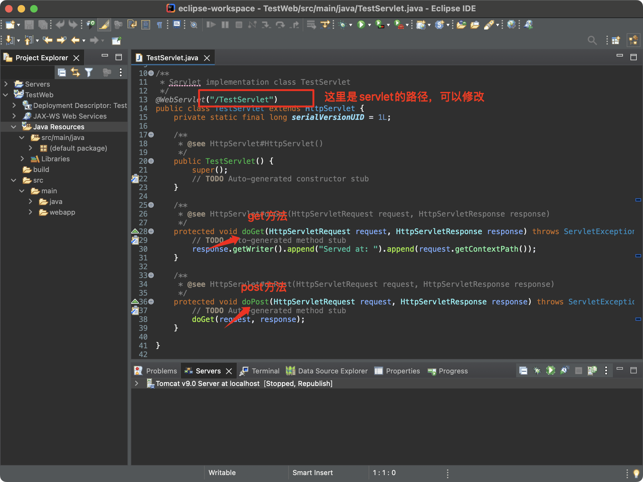
Task: Click Previous Annotation up-arrow icon
Action: 29,40
